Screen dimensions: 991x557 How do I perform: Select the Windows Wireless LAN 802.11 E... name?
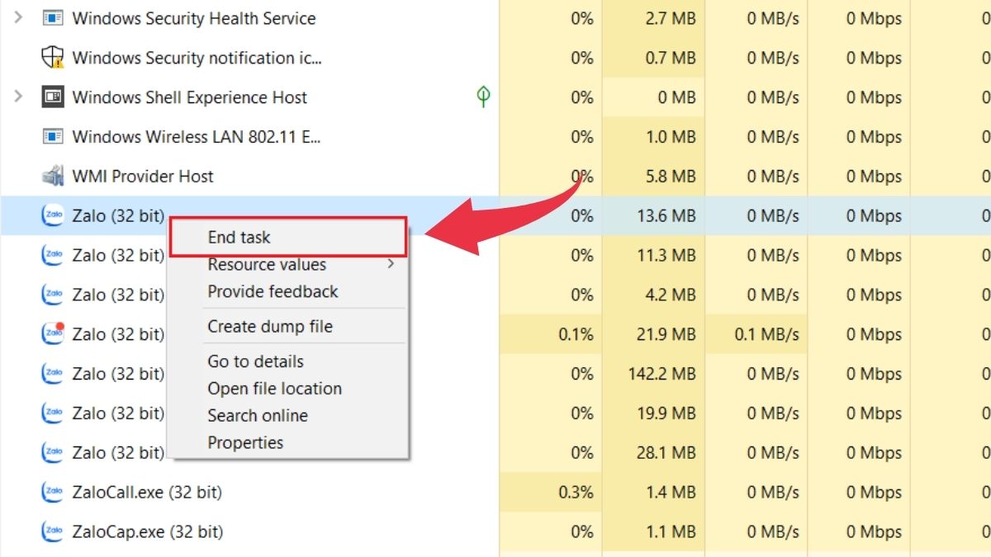click(x=196, y=137)
